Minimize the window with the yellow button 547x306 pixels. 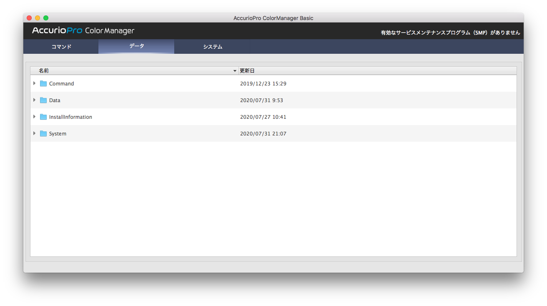pyautogui.click(x=38, y=18)
